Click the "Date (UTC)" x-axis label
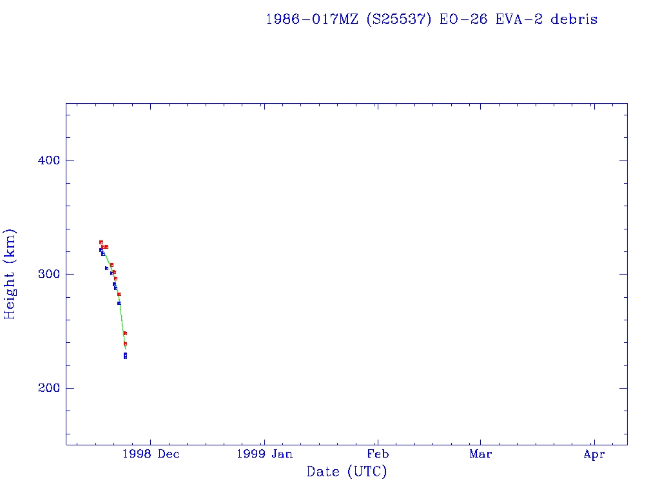 (x=347, y=472)
